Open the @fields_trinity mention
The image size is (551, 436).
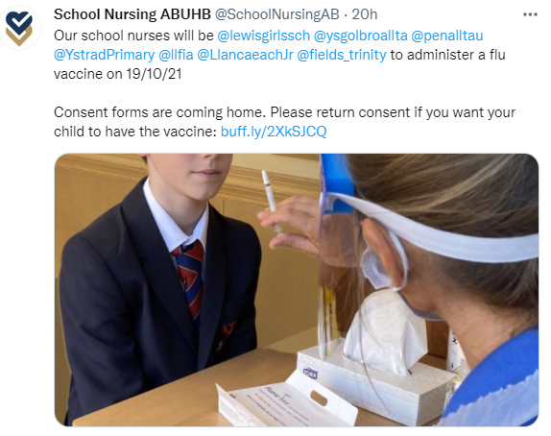(342, 55)
